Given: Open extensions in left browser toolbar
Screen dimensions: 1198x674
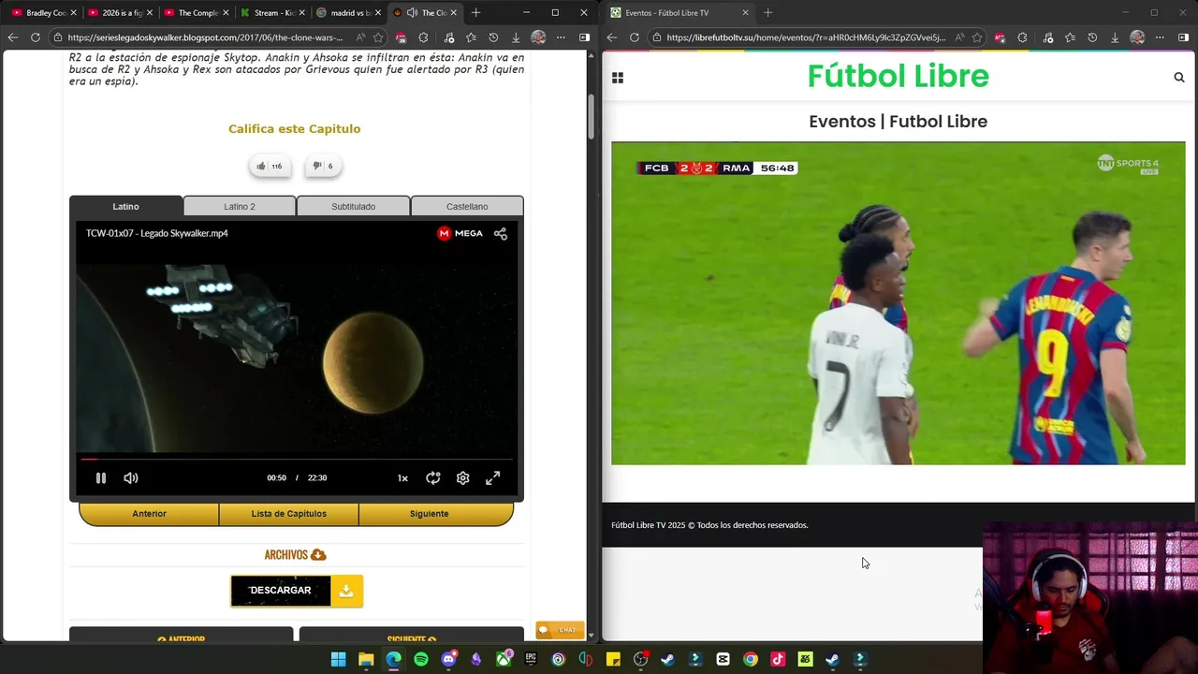Looking at the screenshot, I should pyautogui.click(x=423, y=37).
